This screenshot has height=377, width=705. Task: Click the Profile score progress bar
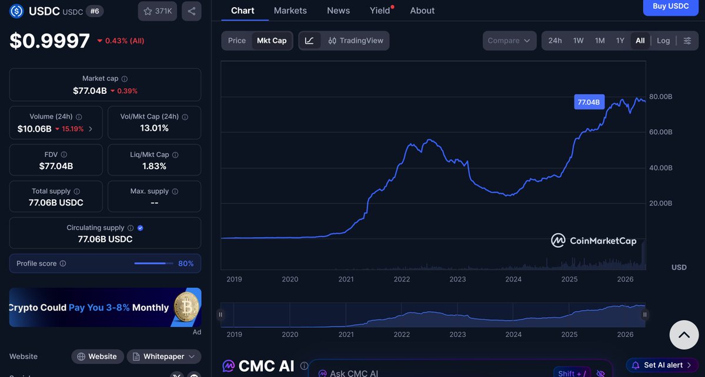tap(154, 264)
